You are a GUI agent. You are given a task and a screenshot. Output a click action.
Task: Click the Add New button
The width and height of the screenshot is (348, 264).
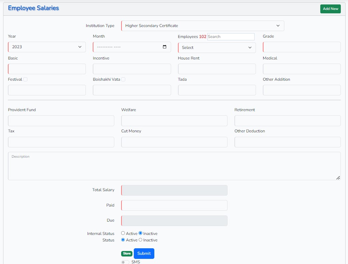pyautogui.click(x=330, y=9)
